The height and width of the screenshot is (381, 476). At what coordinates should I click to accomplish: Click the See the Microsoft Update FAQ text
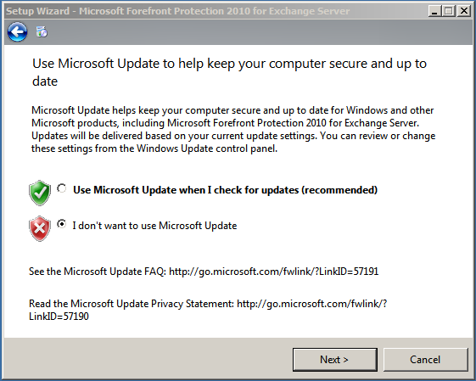(x=97, y=271)
